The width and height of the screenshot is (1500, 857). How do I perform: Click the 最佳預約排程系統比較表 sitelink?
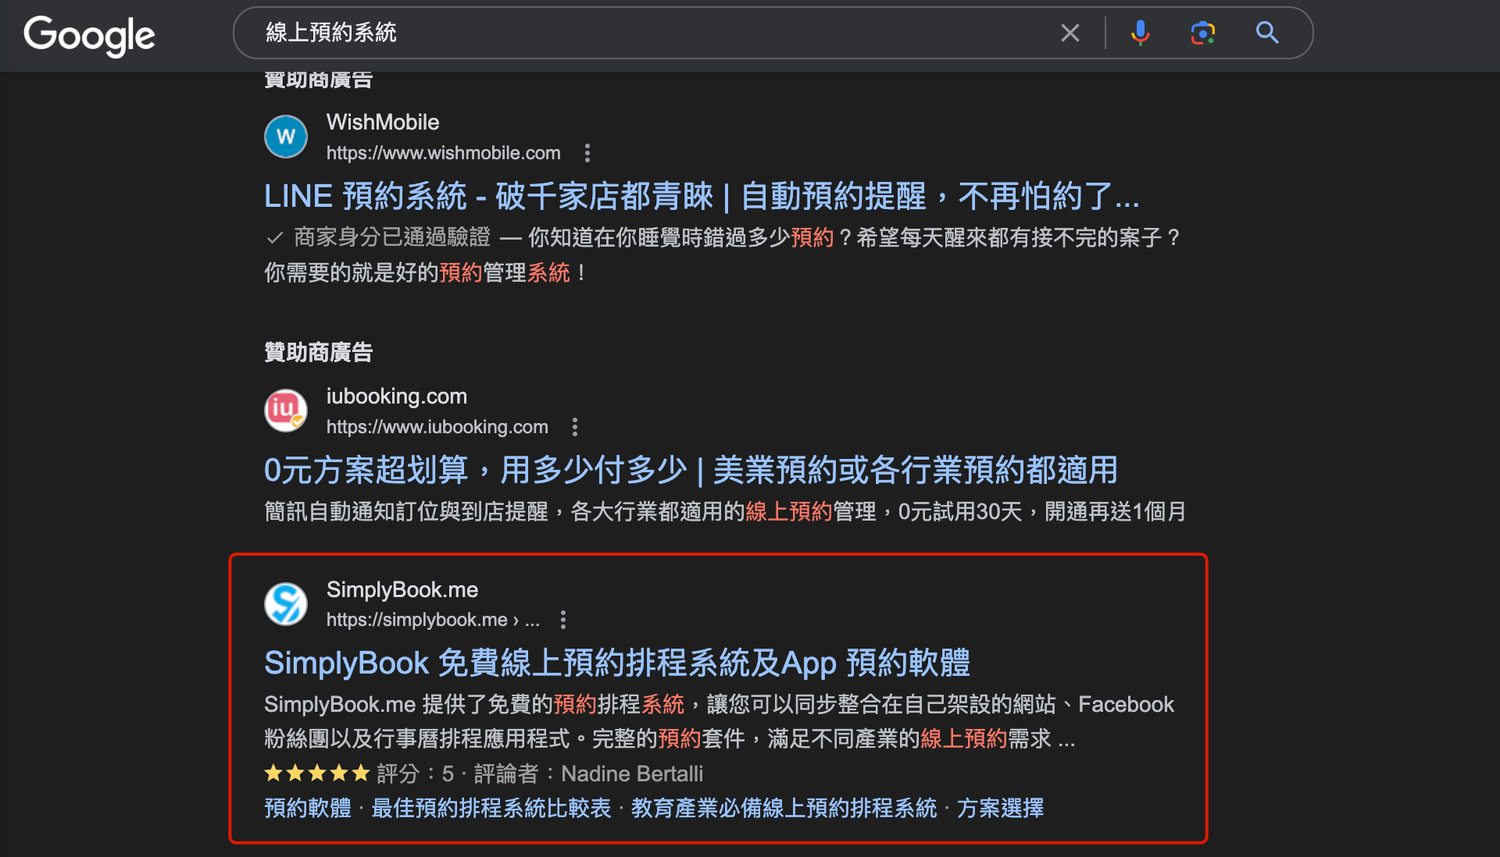(x=491, y=808)
